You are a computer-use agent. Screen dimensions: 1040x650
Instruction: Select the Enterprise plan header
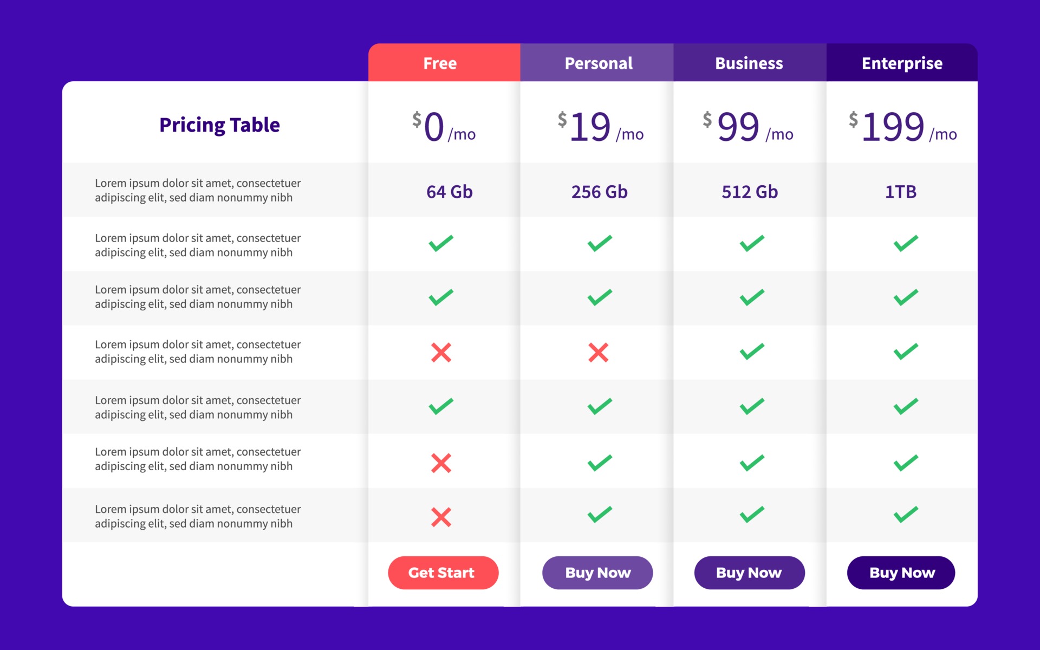902,63
